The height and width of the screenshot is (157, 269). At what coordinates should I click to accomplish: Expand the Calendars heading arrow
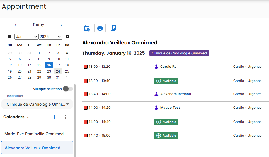[28, 117]
